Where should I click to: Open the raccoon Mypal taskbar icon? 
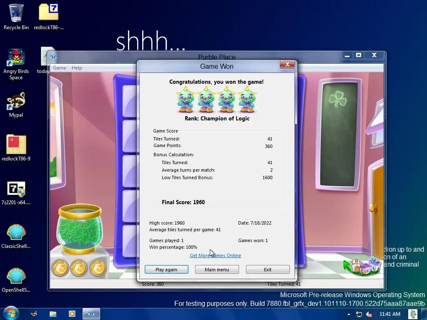[x=34, y=314]
